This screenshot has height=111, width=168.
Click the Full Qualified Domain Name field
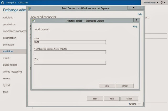[70, 52]
